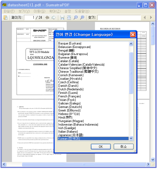The width and height of the screenshot is (157, 169).
Task: Select Frisian (Frysk) language
Action: [93, 100]
